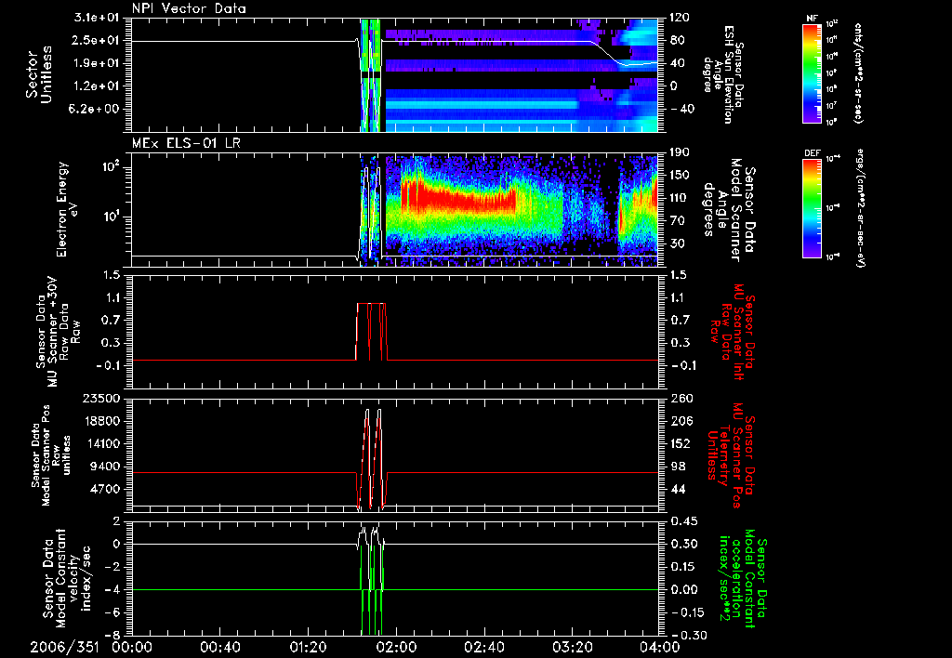The image size is (952, 658).
Task: Click the "3.1e+01" sector tick label
Action: 97,18
